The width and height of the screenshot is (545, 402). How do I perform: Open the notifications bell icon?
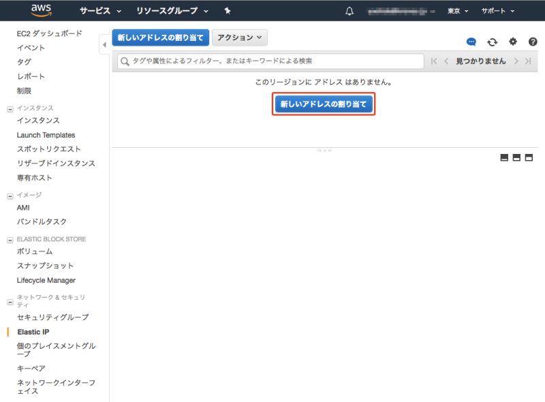pos(349,11)
